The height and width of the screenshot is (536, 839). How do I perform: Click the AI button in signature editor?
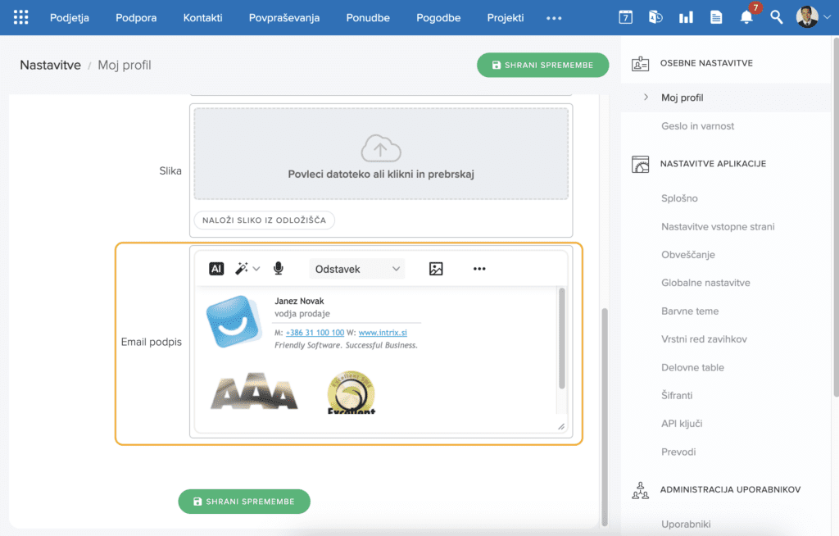click(216, 268)
